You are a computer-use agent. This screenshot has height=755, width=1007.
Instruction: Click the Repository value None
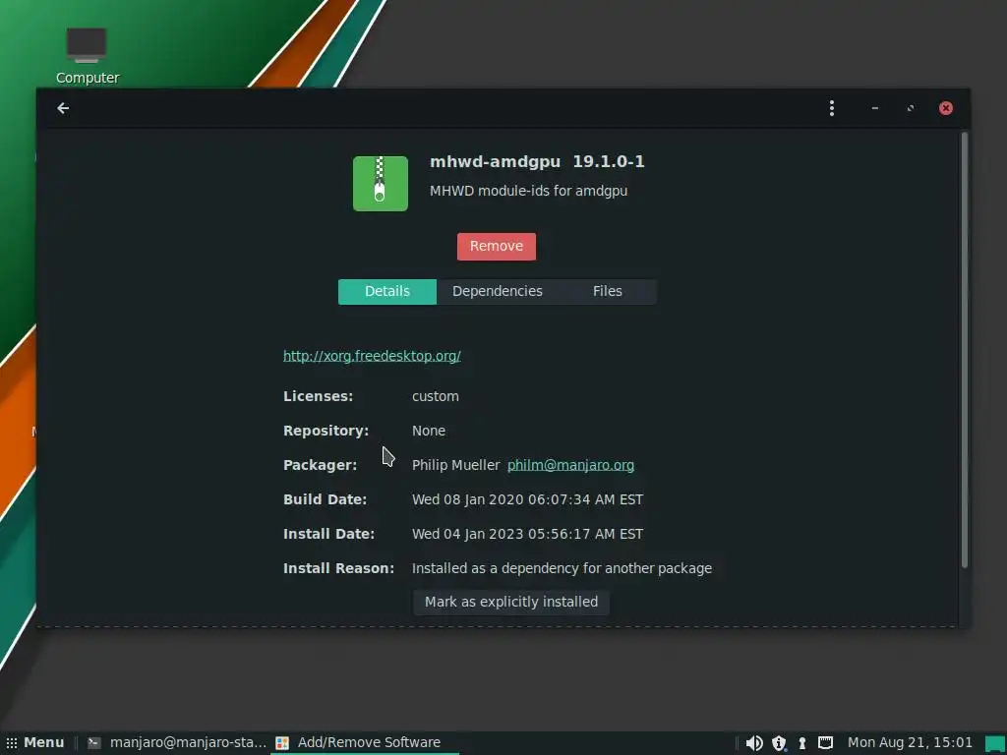429,431
